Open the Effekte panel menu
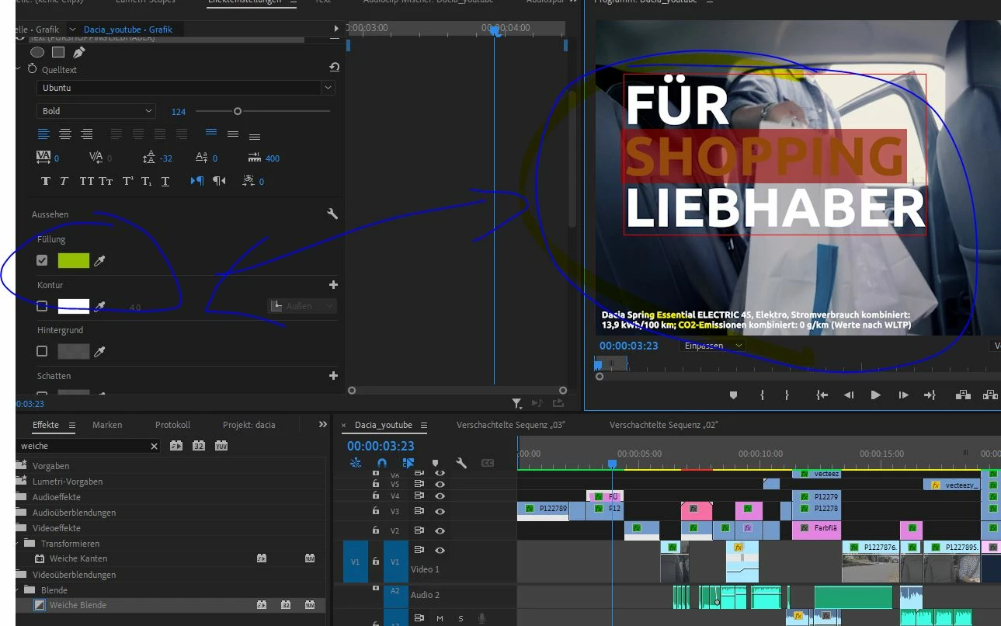The image size is (1001, 626). [72, 425]
